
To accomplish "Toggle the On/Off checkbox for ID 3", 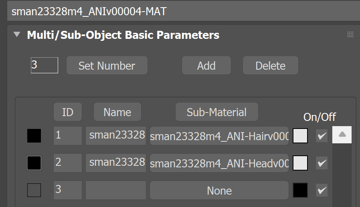I will pyautogui.click(x=322, y=190).
